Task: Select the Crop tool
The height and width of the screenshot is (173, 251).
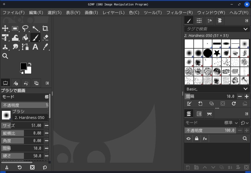Action: [45, 29]
